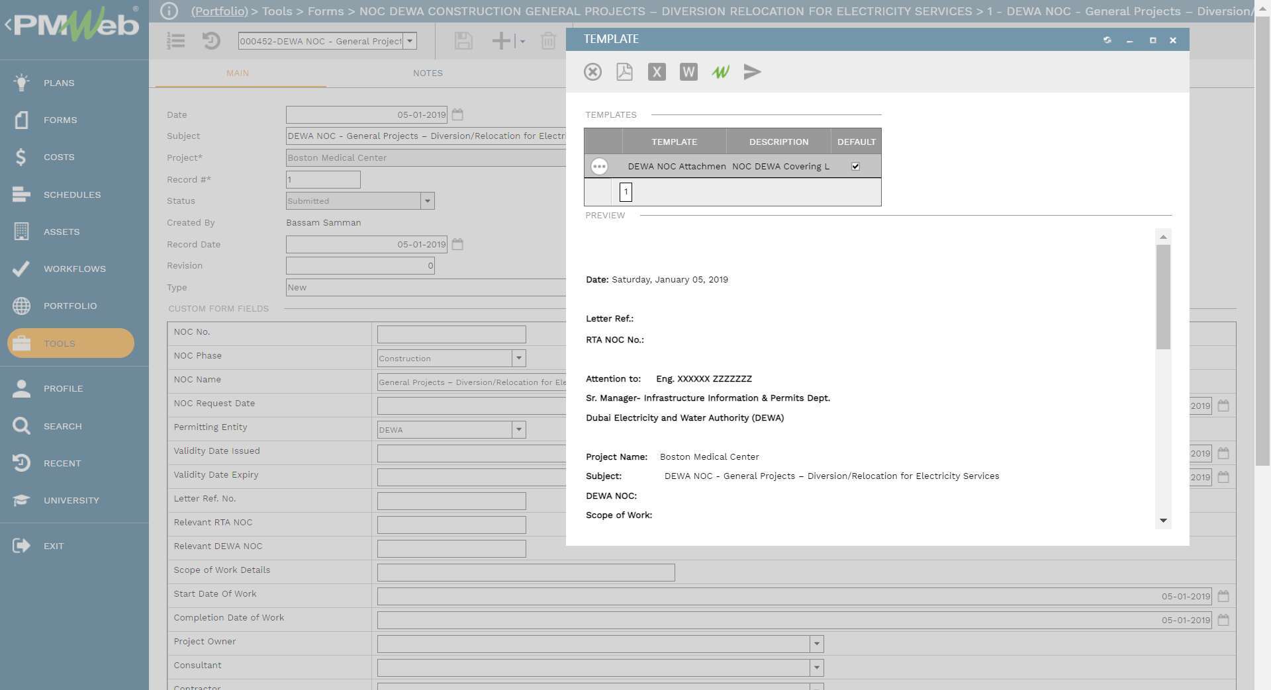
Task: Switch to the Notes tab
Action: pyautogui.click(x=428, y=73)
